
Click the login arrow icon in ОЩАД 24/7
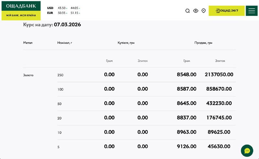pyautogui.click(x=217, y=11)
